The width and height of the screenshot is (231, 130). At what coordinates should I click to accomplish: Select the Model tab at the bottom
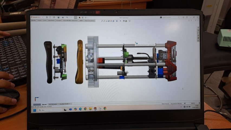pyautogui.click(x=44, y=104)
